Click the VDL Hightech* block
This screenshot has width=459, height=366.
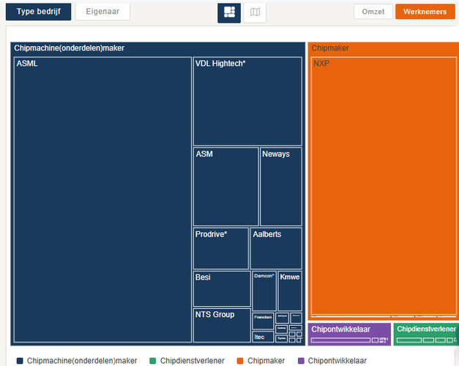pyautogui.click(x=247, y=101)
